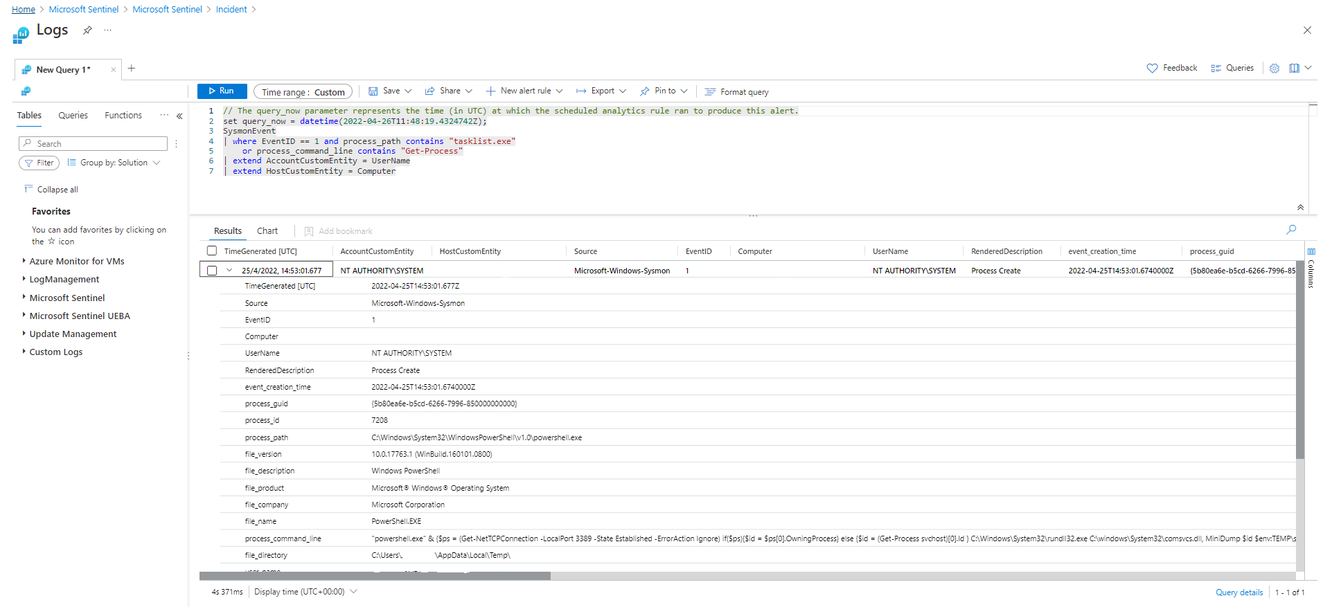Viewport: 1323px width, 607px height.
Task: Check the checkbox for the 25/4/2022 result row
Action: (x=212, y=271)
